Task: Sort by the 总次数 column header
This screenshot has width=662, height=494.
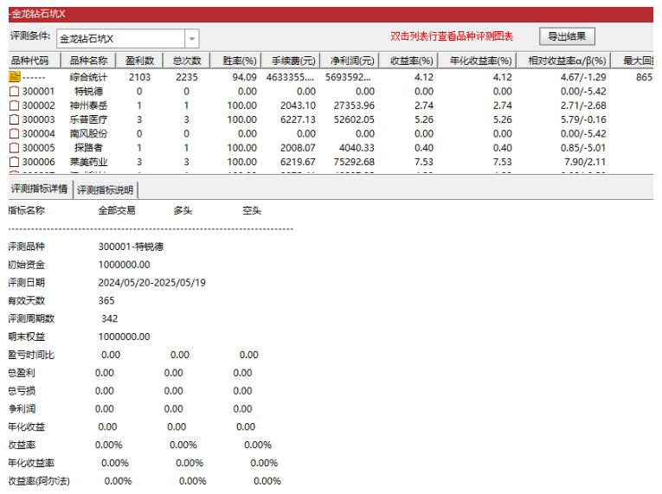Action: (187, 61)
